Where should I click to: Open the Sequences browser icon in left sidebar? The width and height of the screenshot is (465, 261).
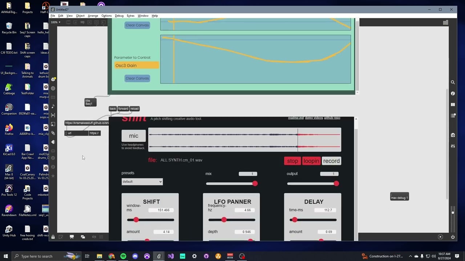click(x=53, y=115)
